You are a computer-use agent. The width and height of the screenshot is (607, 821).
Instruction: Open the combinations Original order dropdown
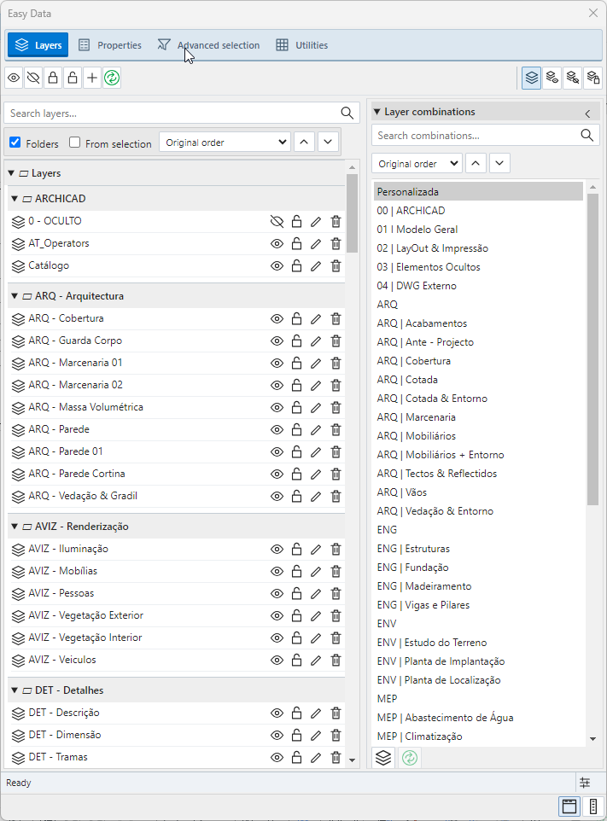[417, 163]
